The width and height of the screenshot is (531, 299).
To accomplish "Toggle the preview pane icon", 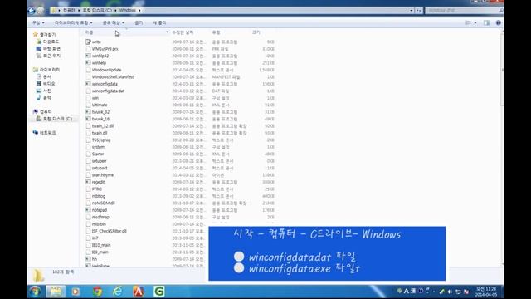I will tap(486, 22).
